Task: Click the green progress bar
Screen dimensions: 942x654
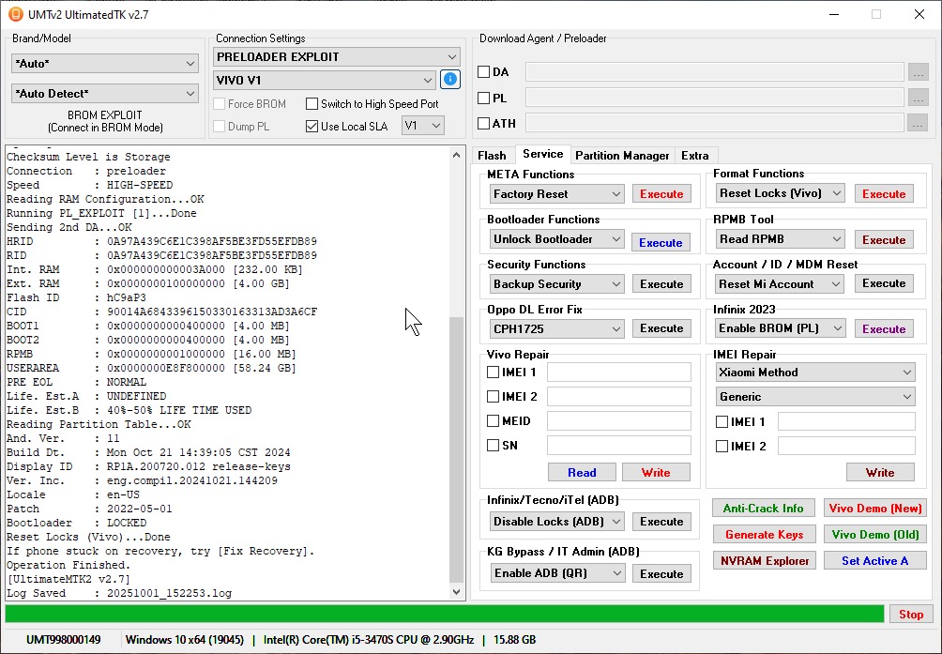Action: click(444, 615)
